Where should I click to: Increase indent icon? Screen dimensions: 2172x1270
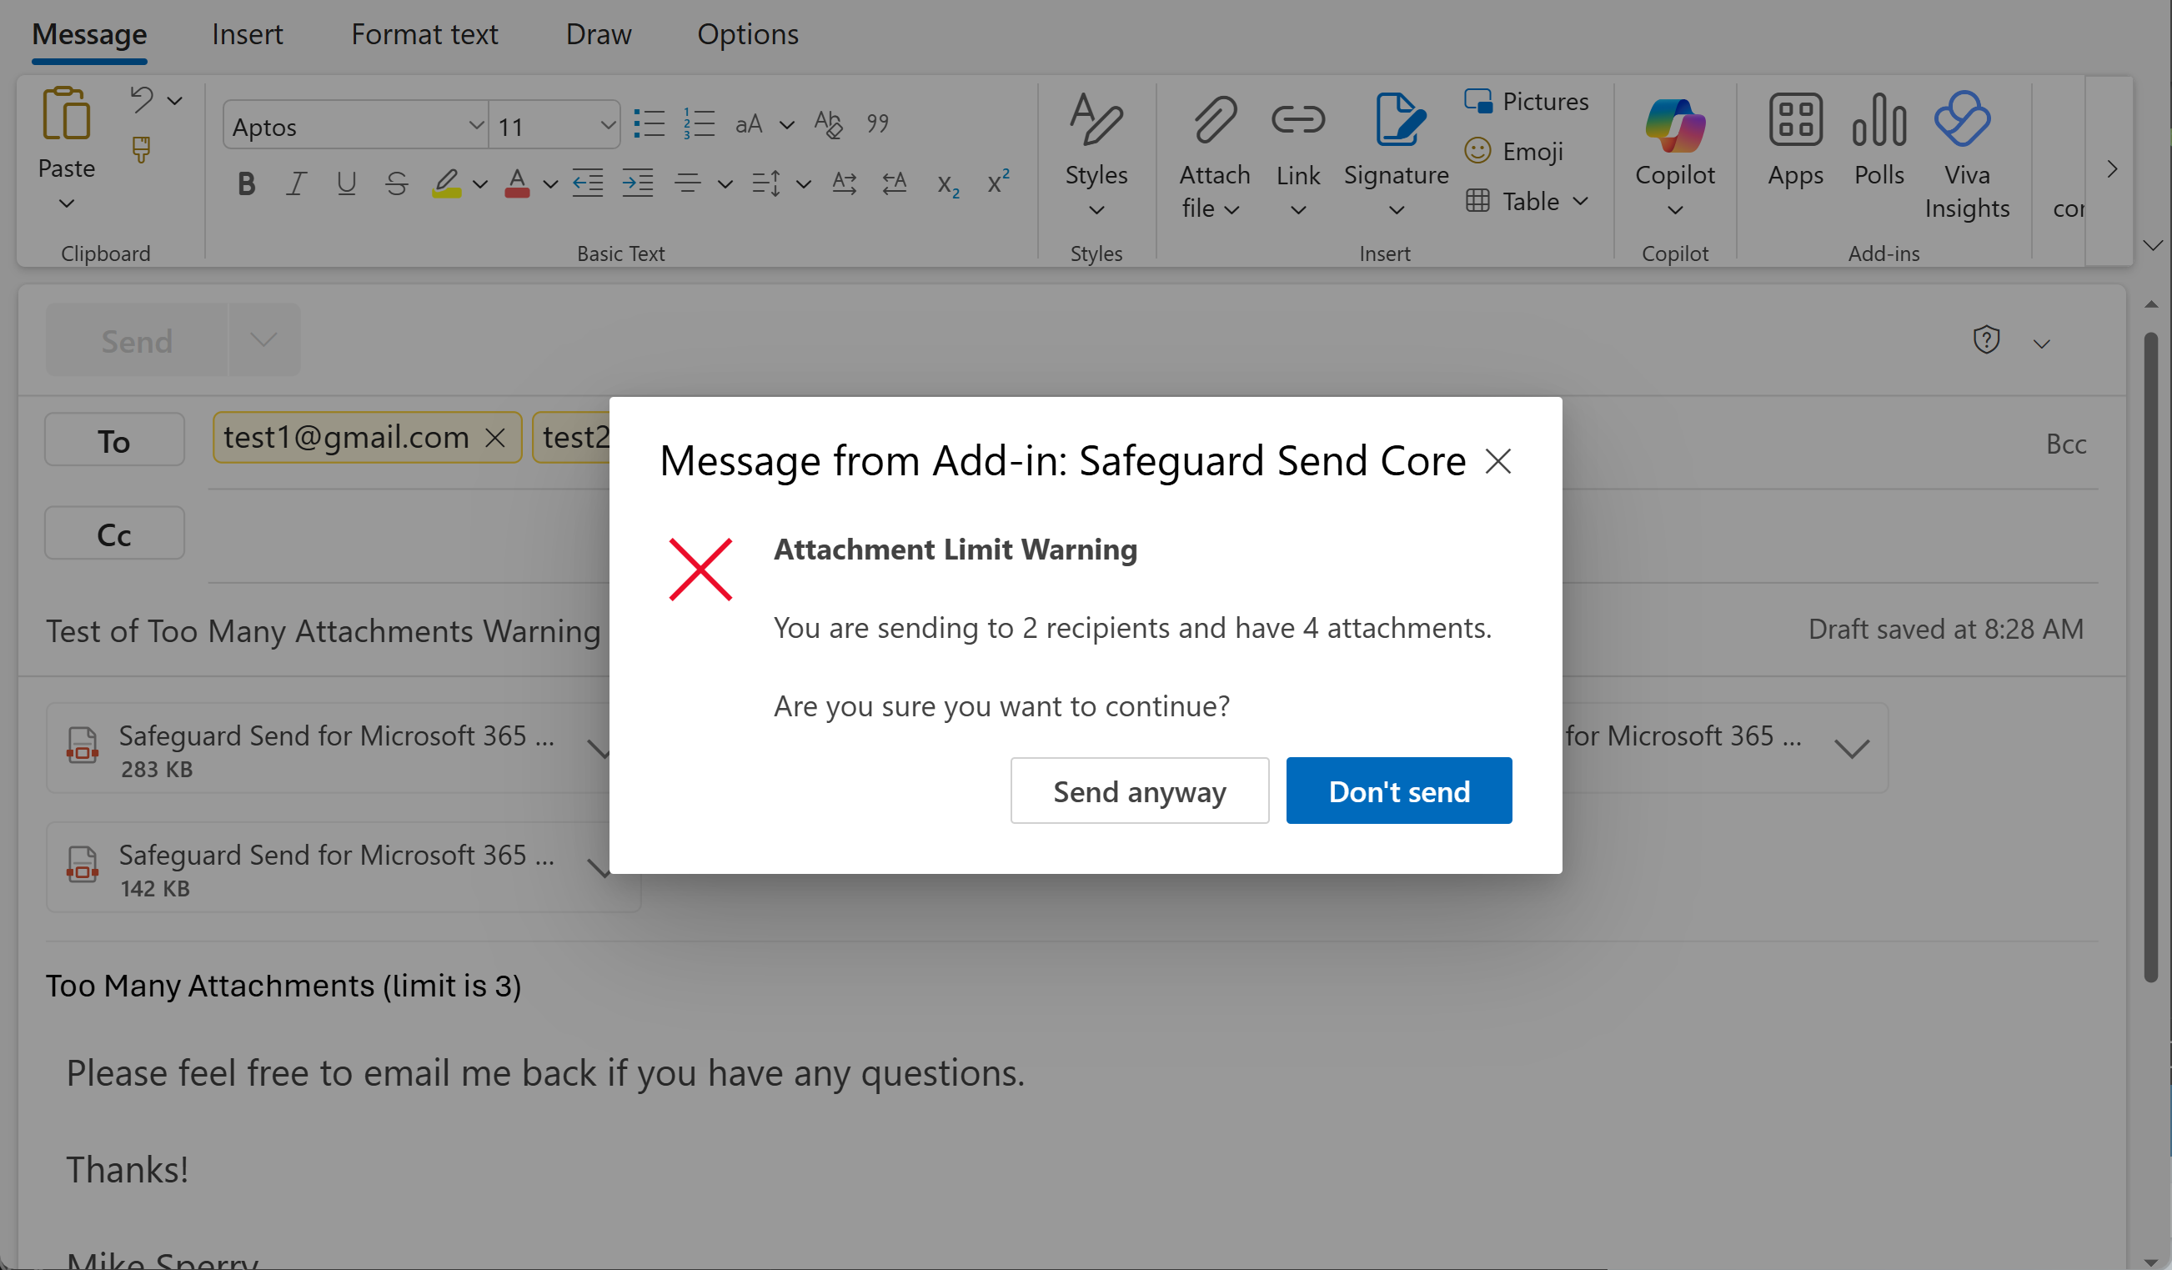tap(638, 183)
